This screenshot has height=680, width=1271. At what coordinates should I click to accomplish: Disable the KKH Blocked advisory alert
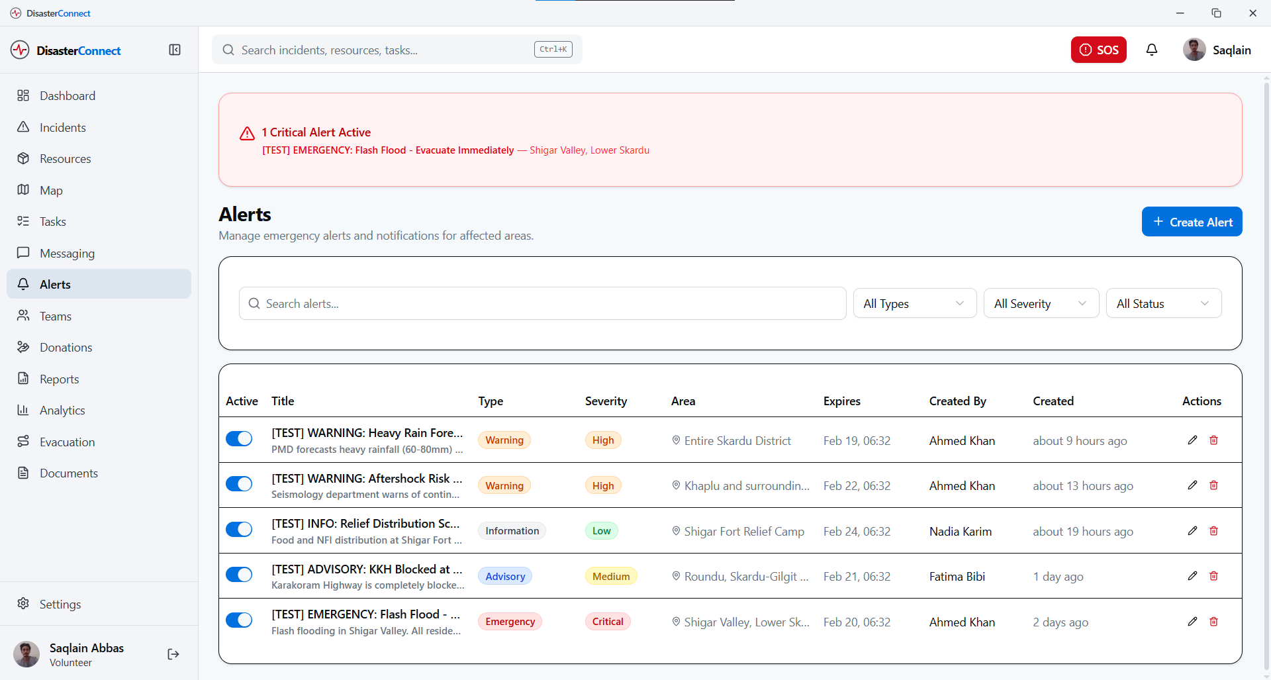coord(239,574)
